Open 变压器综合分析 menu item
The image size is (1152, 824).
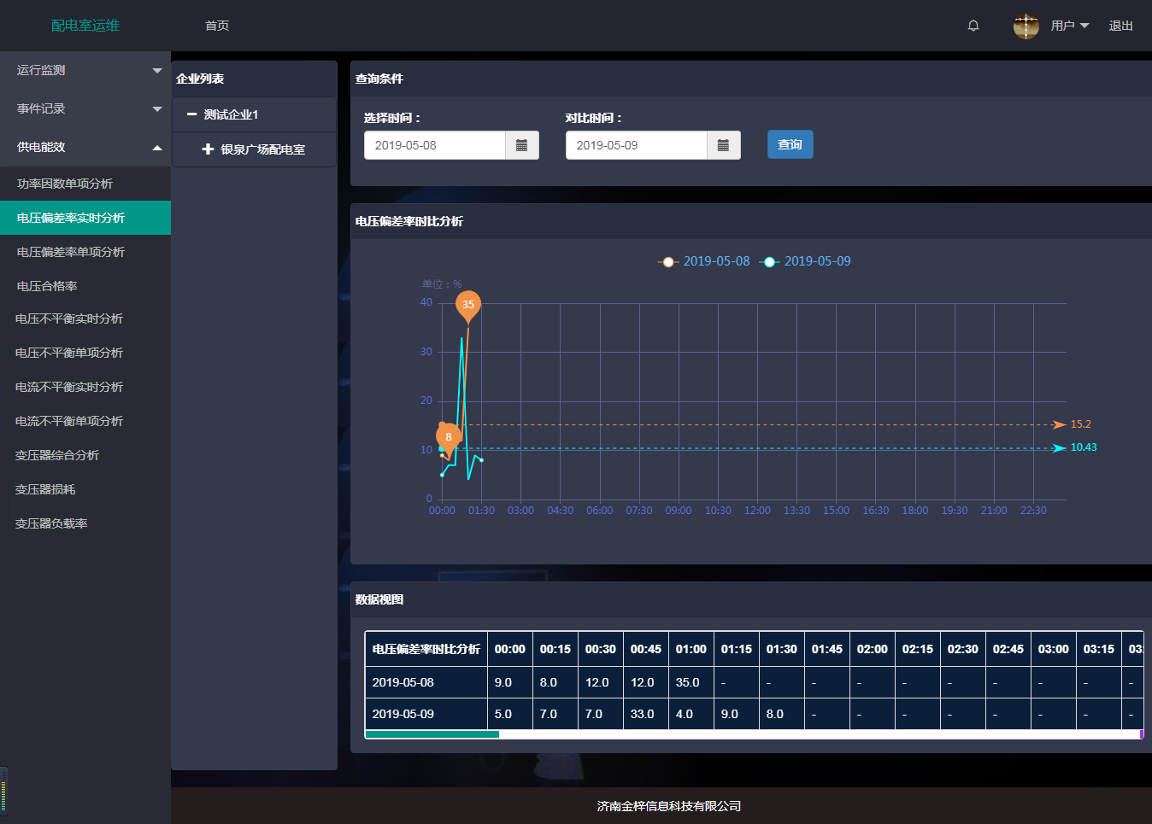pos(57,455)
